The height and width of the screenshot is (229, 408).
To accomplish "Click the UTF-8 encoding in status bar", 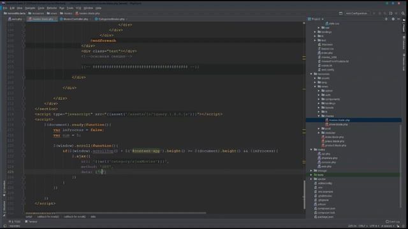I will [374, 226].
